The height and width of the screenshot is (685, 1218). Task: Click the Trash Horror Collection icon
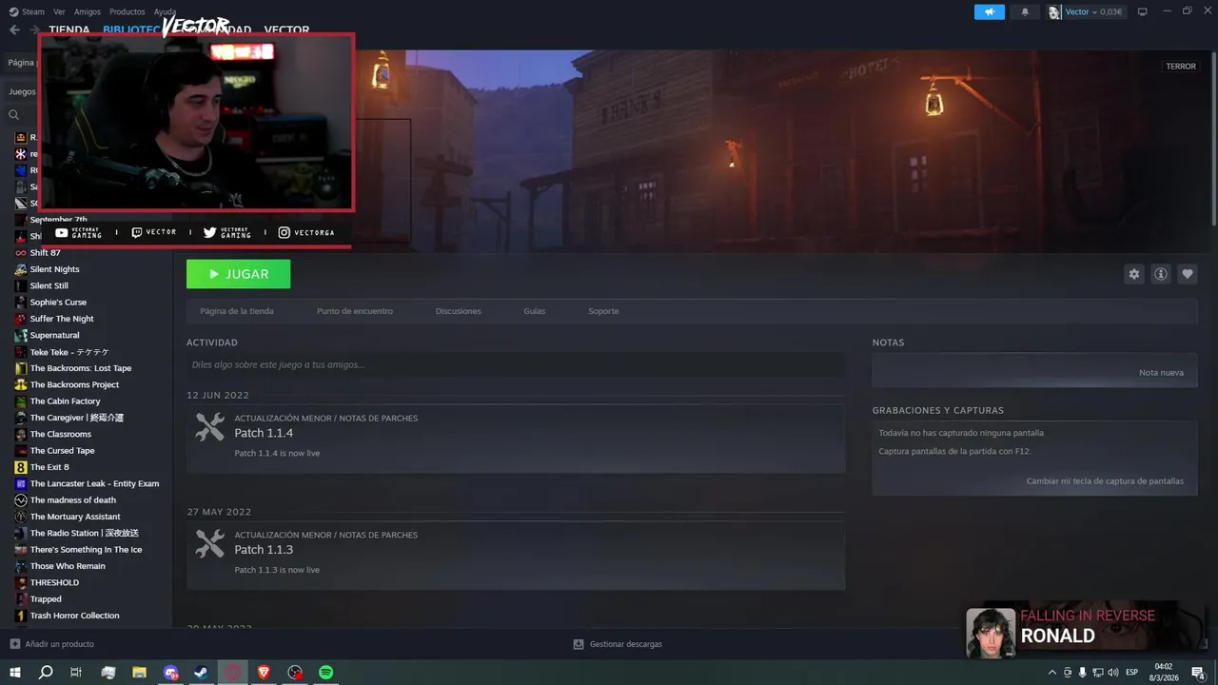(x=21, y=616)
